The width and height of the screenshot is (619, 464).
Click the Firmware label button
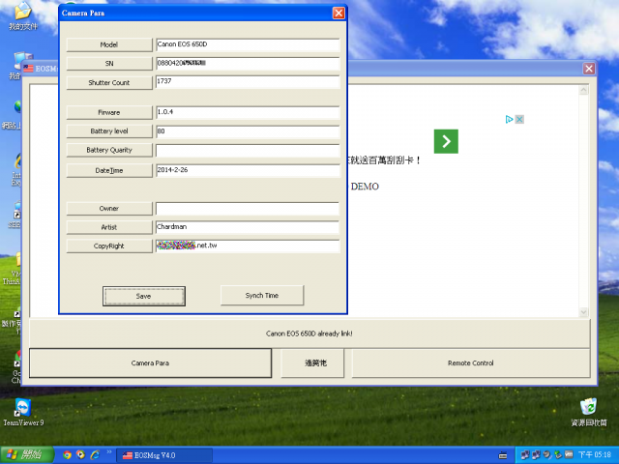pos(109,112)
